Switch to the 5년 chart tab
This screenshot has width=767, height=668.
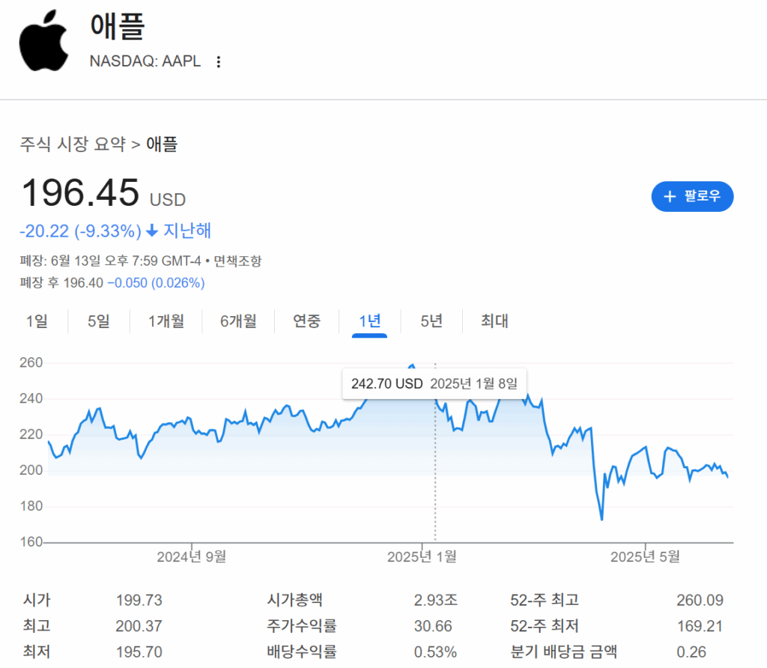[x=431, y=321]
